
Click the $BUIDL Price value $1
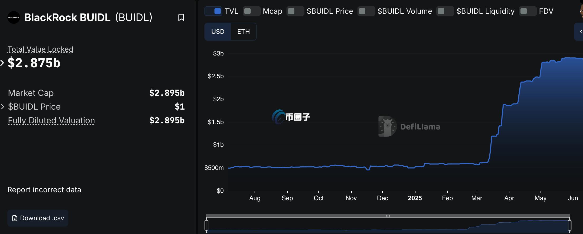click(x=180, y=107)
